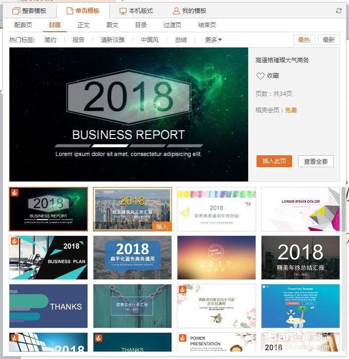Click the refresh icon at top right
349x359 pixels.
coord(339,10)
